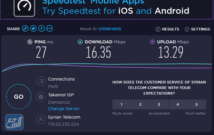Rate customer service as 5
Viewport: 214px width, 135px height.
click(196, 105)
